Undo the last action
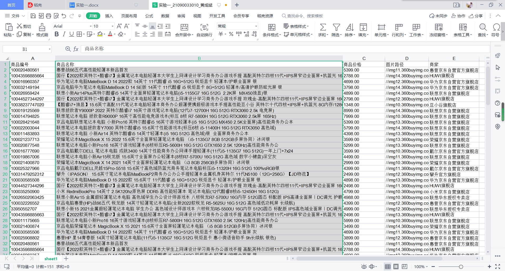 pos(64,16)
